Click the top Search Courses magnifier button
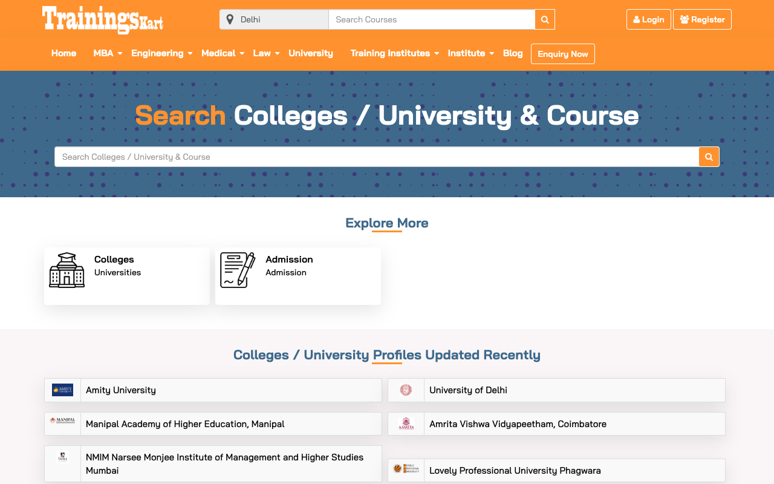Screen dimensions: 774x484 pyautogui.click(x=545, y=19)
